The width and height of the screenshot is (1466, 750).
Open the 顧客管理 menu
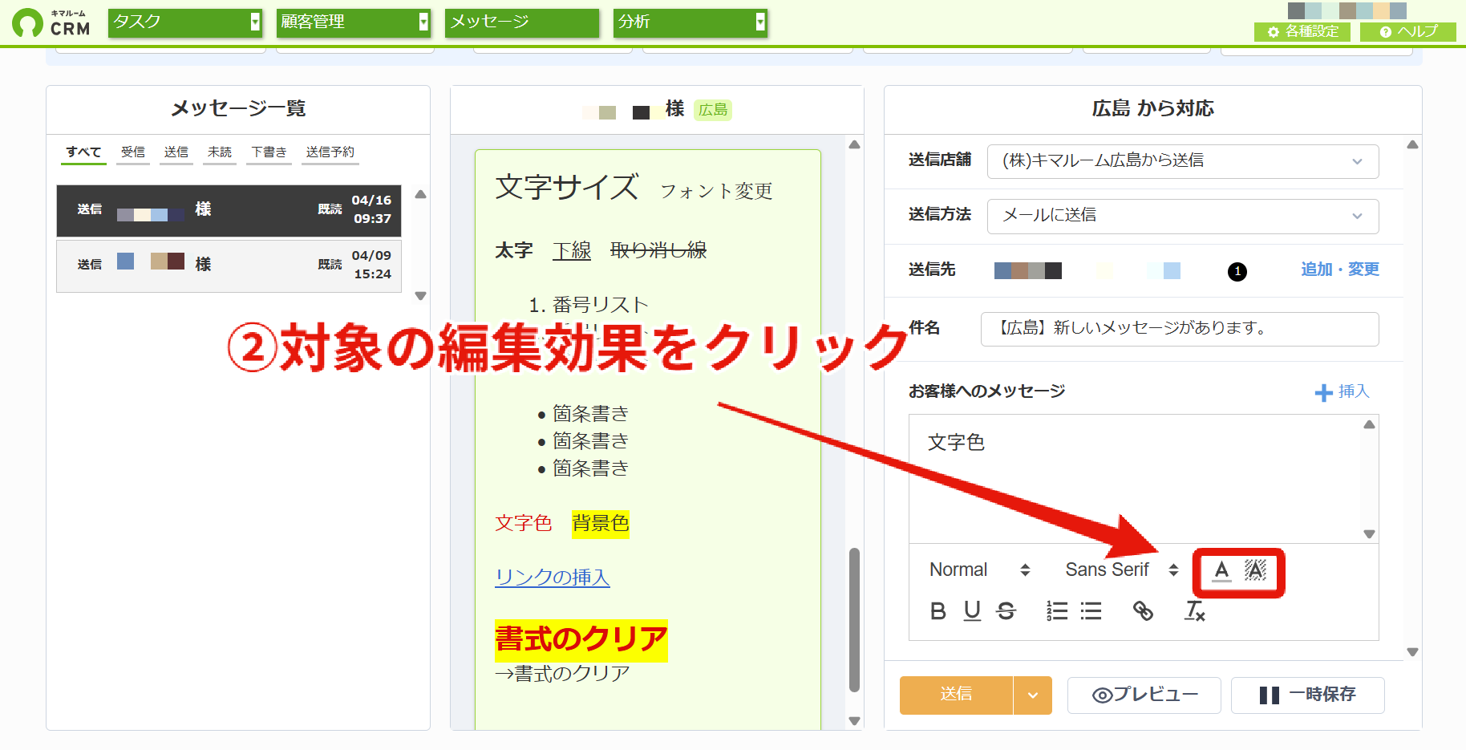[x=354, y=22]
